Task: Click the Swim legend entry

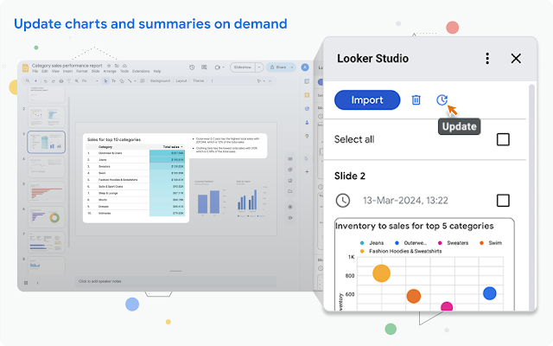Action: pyautogui.click(x=491, y=243)
